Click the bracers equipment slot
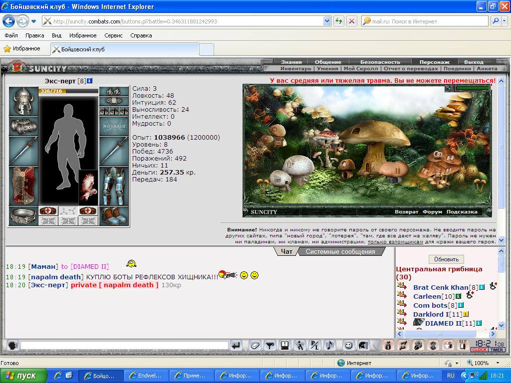The image size is (511, 383). click(23, 126)
